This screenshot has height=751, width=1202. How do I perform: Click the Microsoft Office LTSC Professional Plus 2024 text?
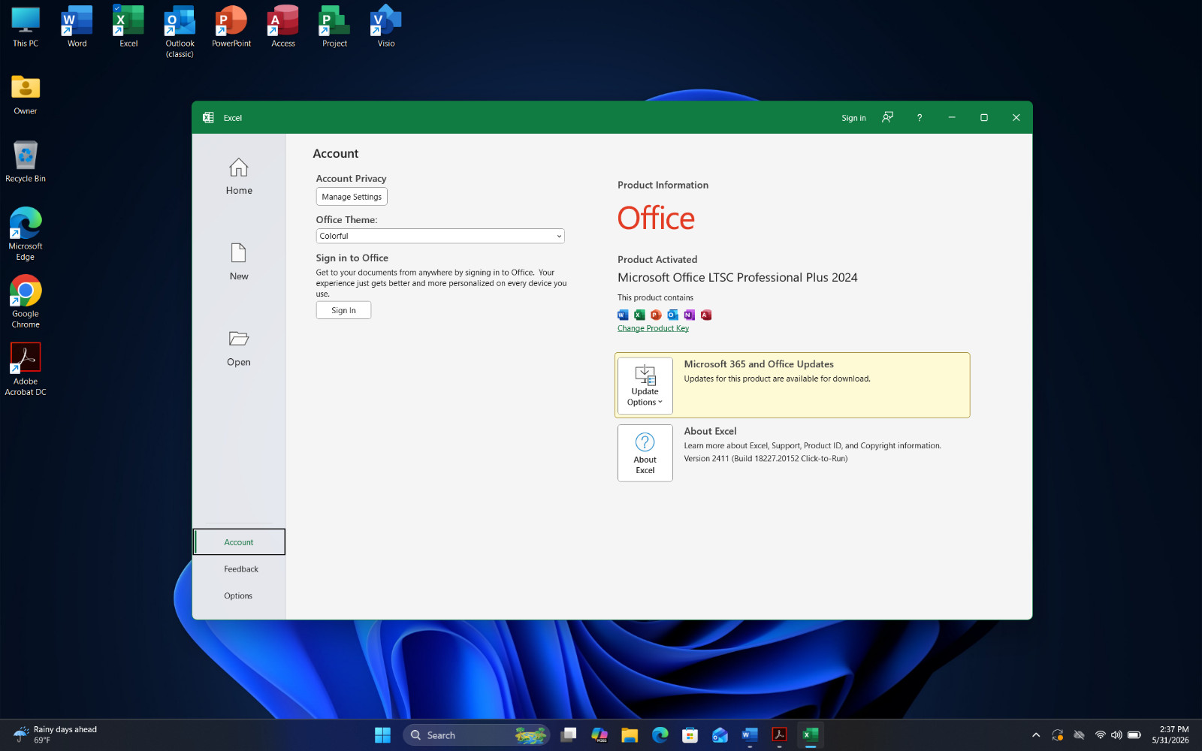pos(737,277)
